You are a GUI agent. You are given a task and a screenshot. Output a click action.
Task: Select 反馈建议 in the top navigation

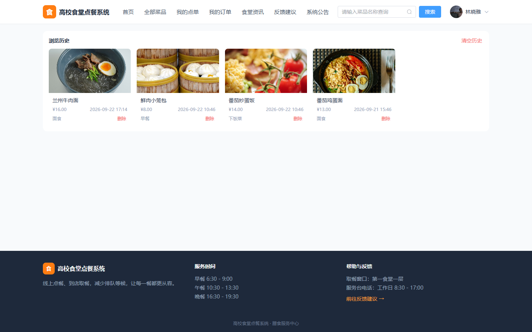[x=285, y=12]
